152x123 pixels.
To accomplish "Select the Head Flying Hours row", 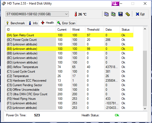I will point(70,99).
